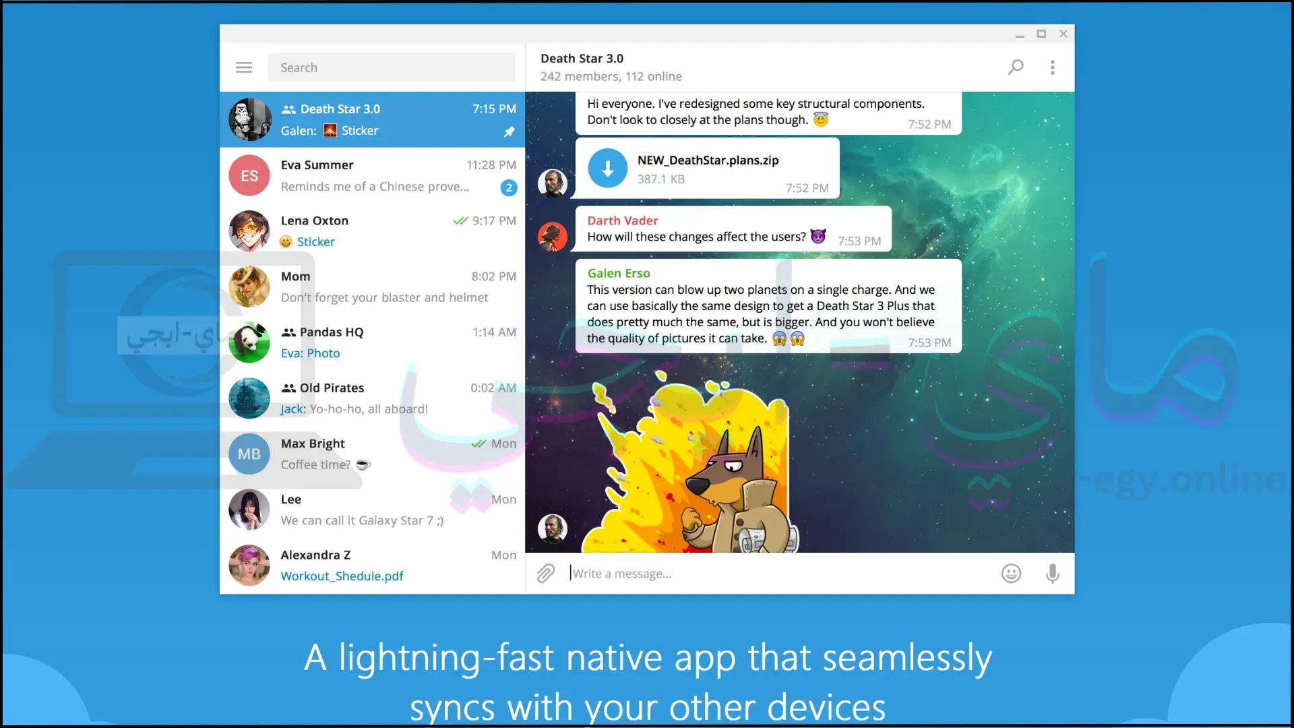Open Mom direct message chat
This screenshot has width=1294, height=728.
coord(373,286)
